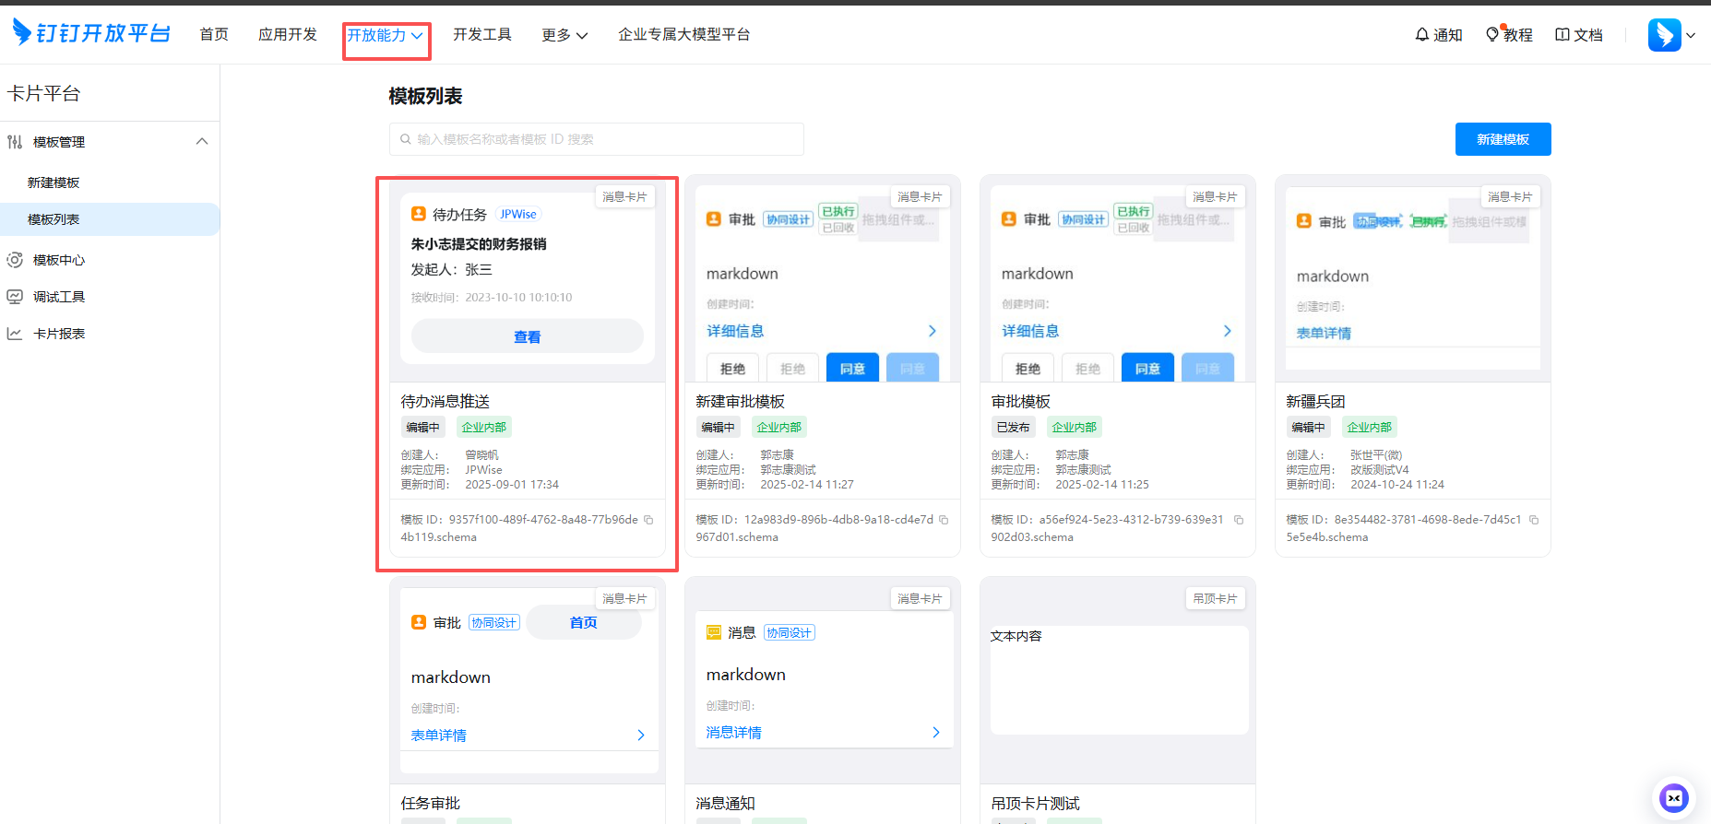Click 表单详情 arrow in 任务审批 card
Viewport: 1711px width, 824px height.
[640, 736]
